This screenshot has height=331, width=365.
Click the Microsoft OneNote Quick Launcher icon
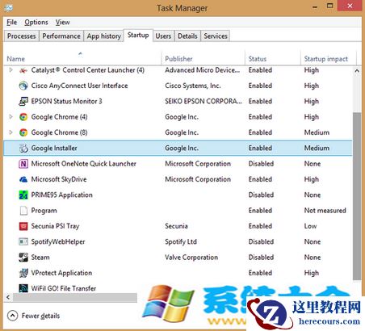[23, 164]
